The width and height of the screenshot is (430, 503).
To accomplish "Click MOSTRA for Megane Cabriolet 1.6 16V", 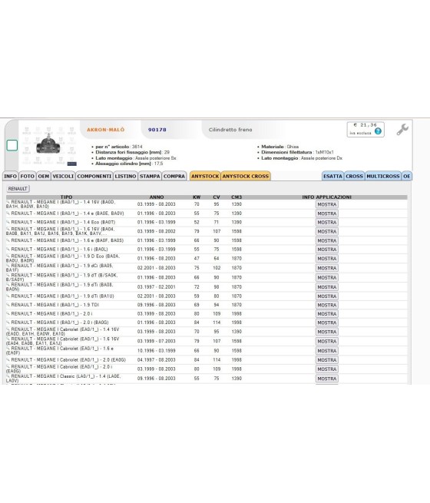I will pos(327,341).
